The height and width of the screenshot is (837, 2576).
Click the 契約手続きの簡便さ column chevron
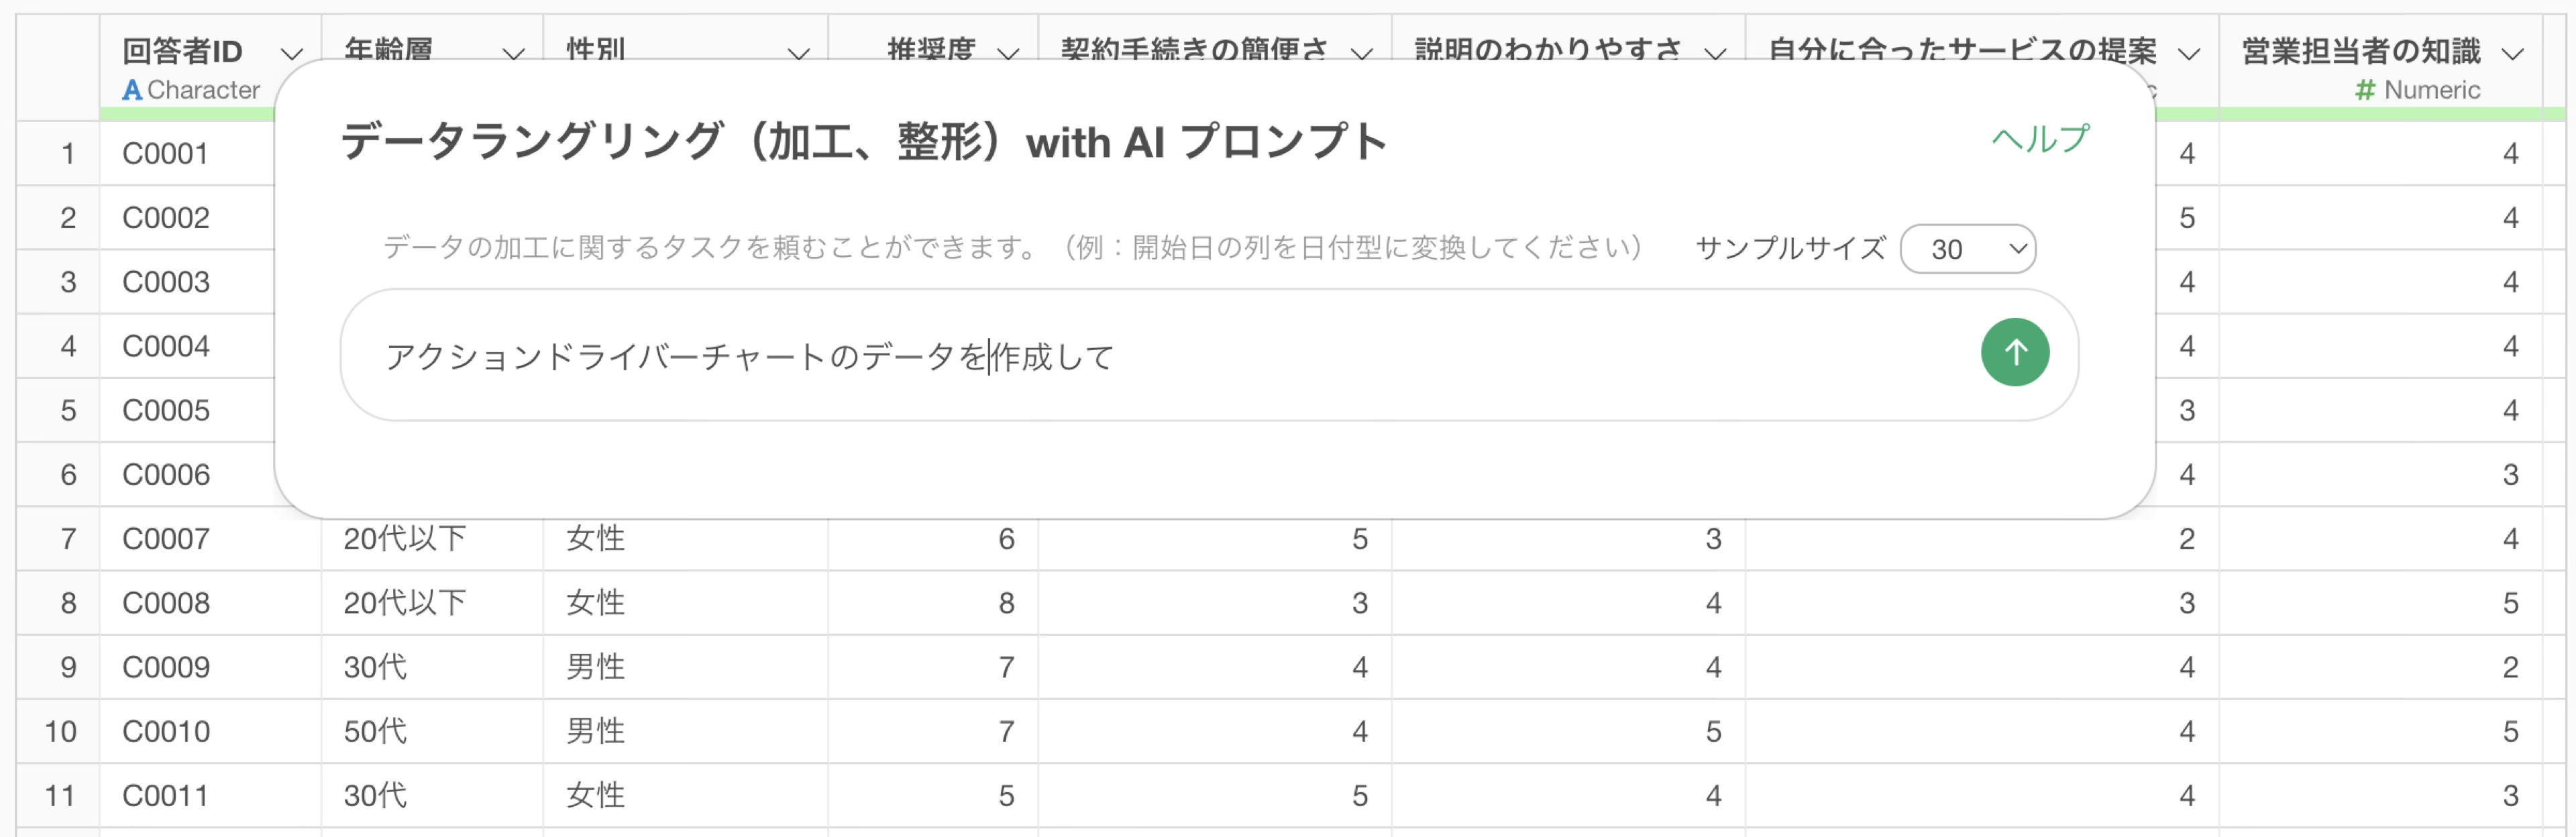1361,54
